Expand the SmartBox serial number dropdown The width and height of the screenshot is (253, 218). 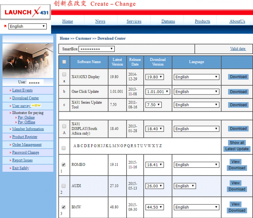click(x=97, y=49)
